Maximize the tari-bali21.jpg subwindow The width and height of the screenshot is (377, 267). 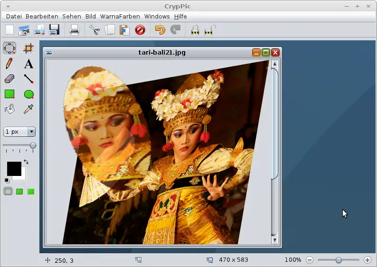tap(266, 52)
